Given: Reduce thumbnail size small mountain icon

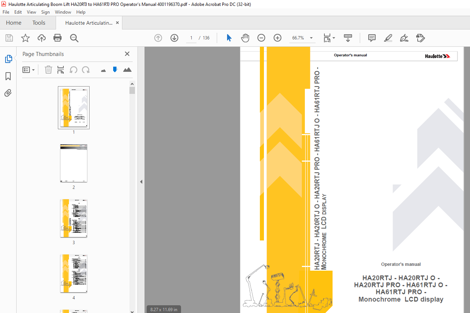Looking at the screenshot, I should (x=103, y=70).
